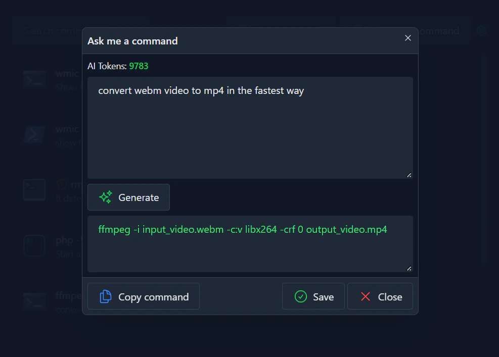Click the php command icon
This screenshot has width=499, height=357.
(34, 245)
